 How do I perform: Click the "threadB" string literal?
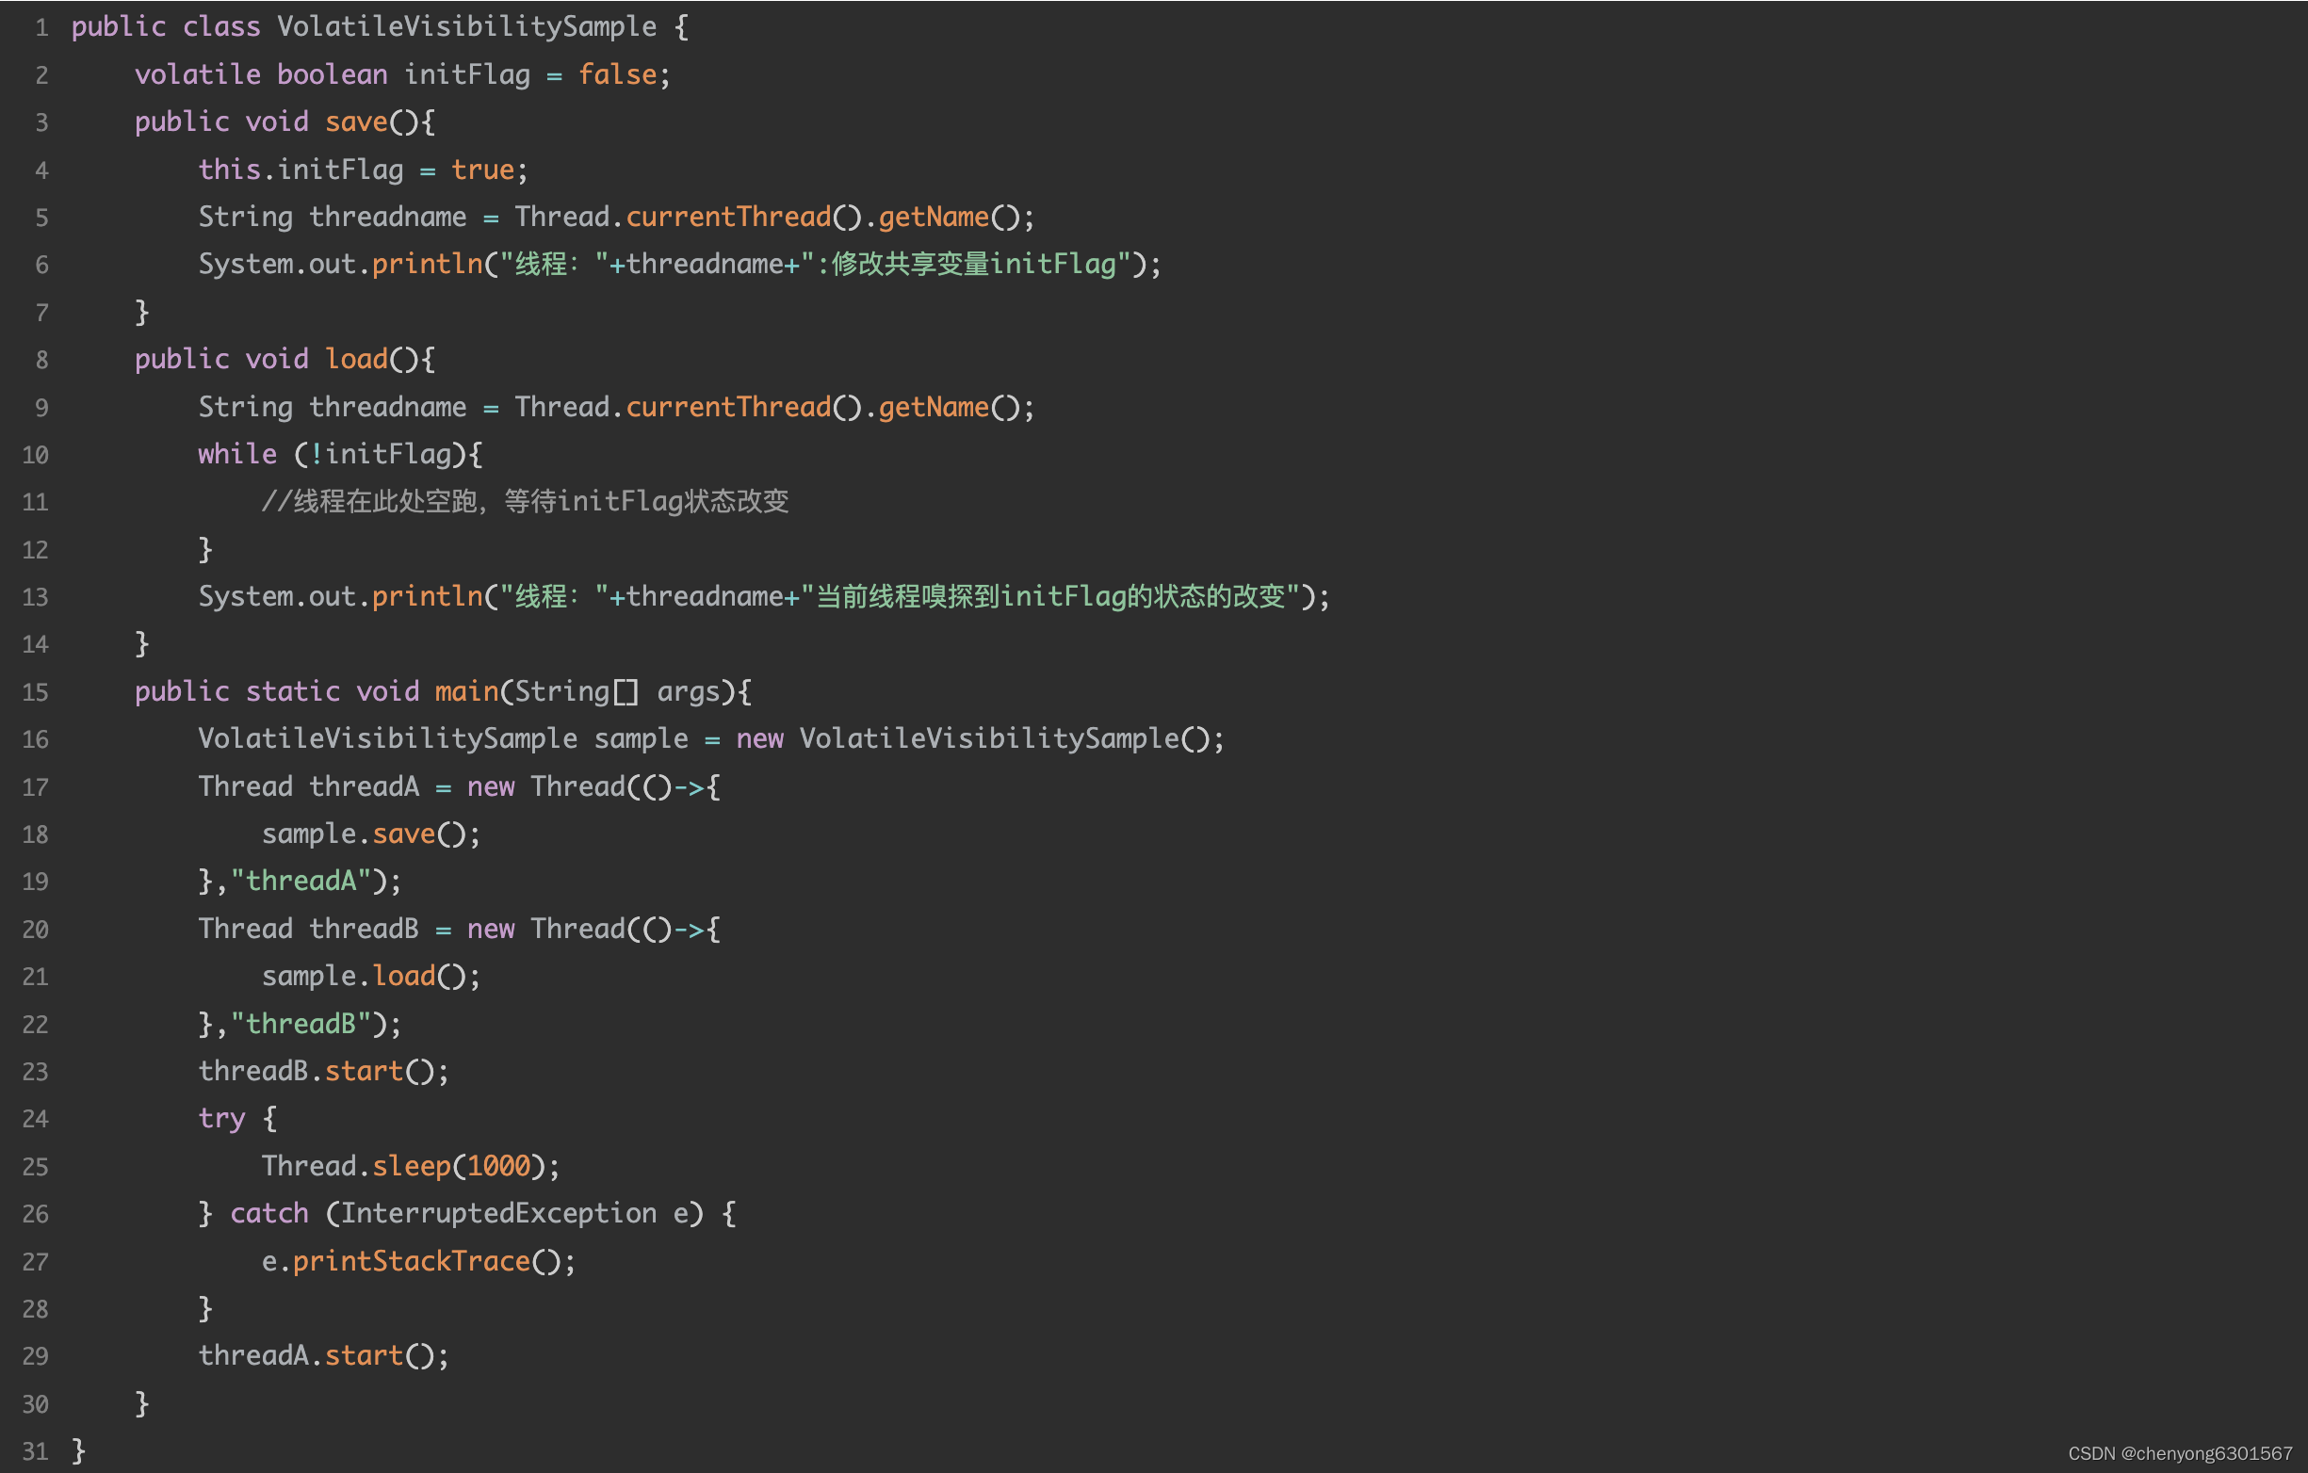point(301,1024)
